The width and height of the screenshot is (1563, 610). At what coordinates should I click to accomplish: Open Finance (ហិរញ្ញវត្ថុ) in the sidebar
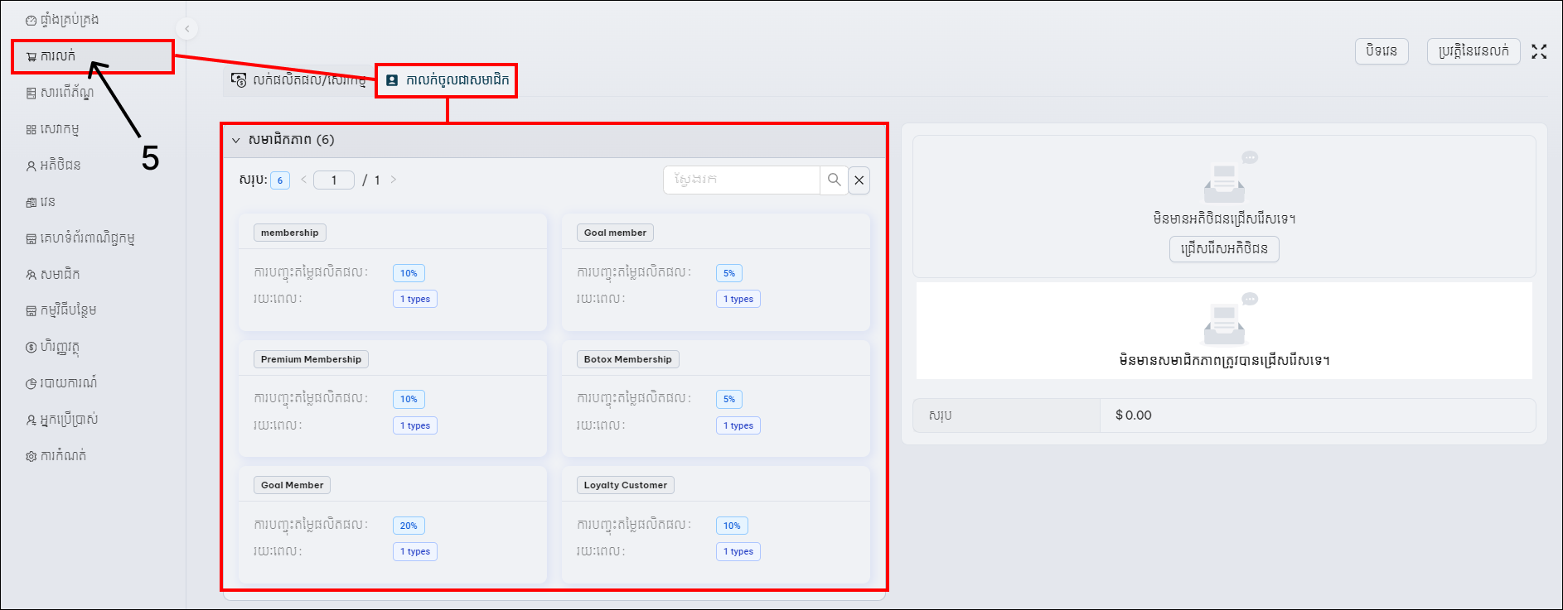(x=53, y=347)
